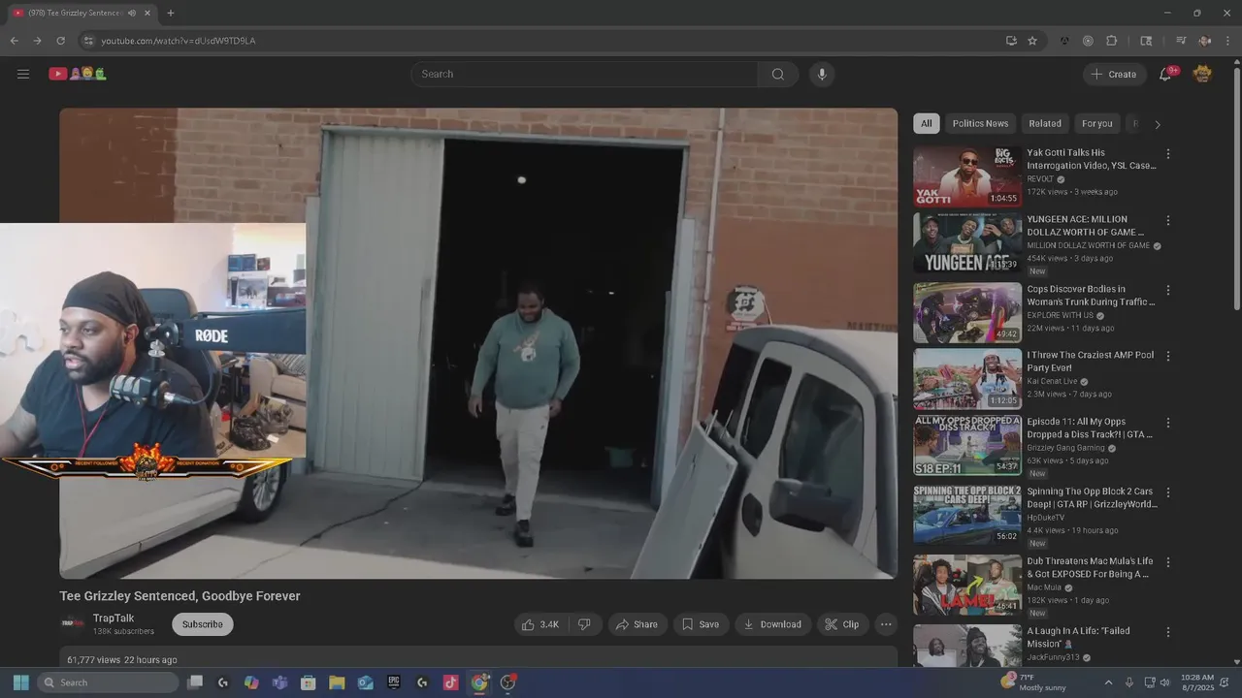Like the video (3.4K thumbs up)
Screen dimensions: 1242x698
[540, 624]
